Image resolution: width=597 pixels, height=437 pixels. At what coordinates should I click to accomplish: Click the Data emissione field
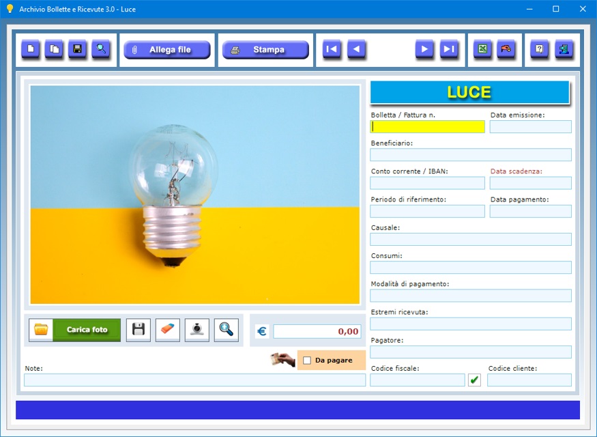[530, 127]
